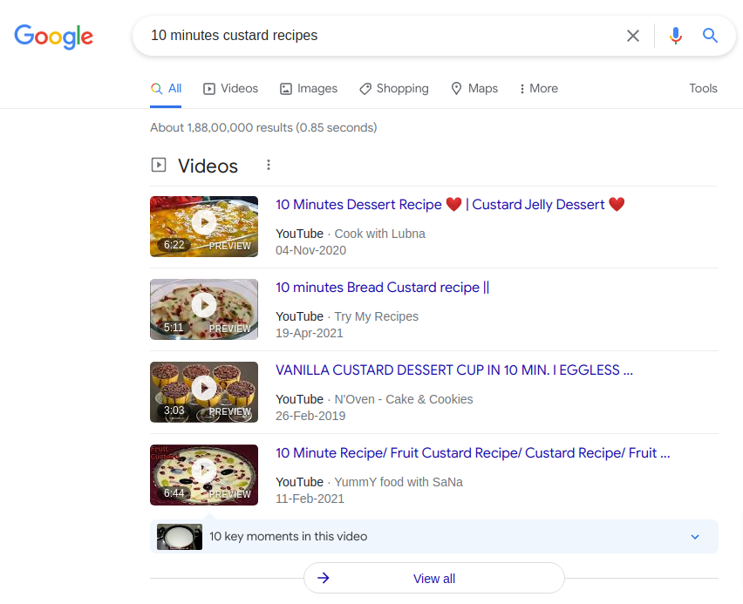
Task: Play thumbnail of 6:22 Custard Jelly video
Action: click(x=204, y=227)
